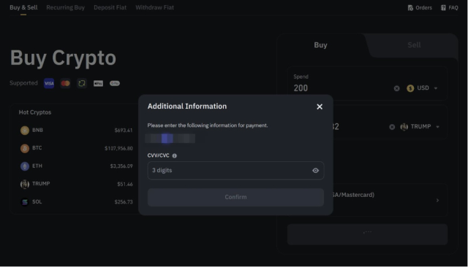The width and height of the screenshot is (468, 267).
Task: Close the Additional Information dialog
Action: [320, 107]
